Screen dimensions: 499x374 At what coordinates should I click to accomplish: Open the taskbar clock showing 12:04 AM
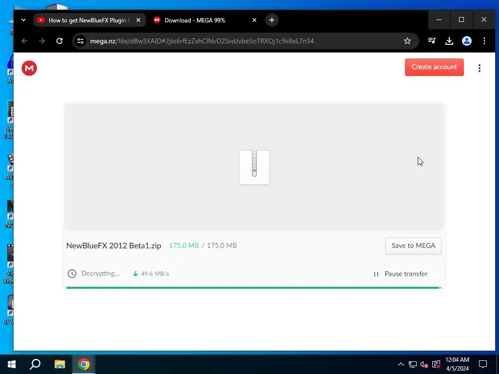457,364
